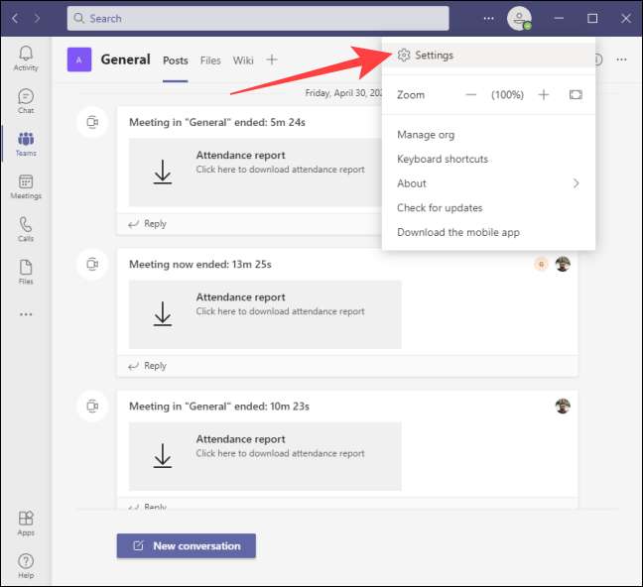Click the participant photo on 13m 25s meeting
Image resolution: width=643 pixels, height=587 pixels.
click(563, 264)
